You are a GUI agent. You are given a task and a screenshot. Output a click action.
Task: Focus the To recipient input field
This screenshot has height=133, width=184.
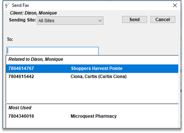tap(52, 51)
